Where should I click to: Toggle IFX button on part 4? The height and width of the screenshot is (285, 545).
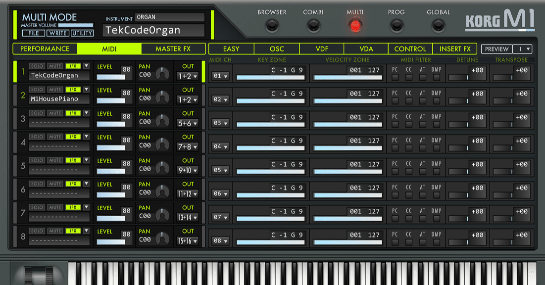coord(73,137)
